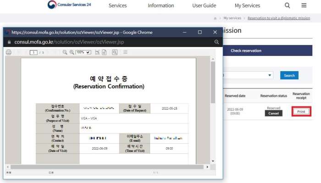Click the blue Search button
Viewport: 321px width, 183px height.
(289, 75)
